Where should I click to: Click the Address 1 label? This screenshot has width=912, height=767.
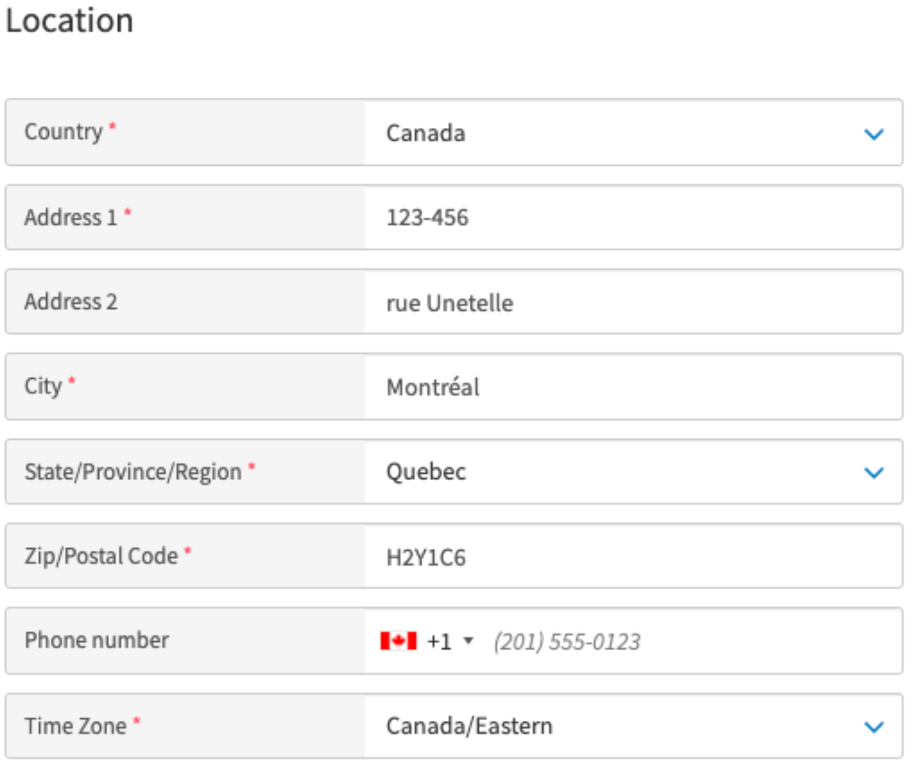click(x=70, y=218)
